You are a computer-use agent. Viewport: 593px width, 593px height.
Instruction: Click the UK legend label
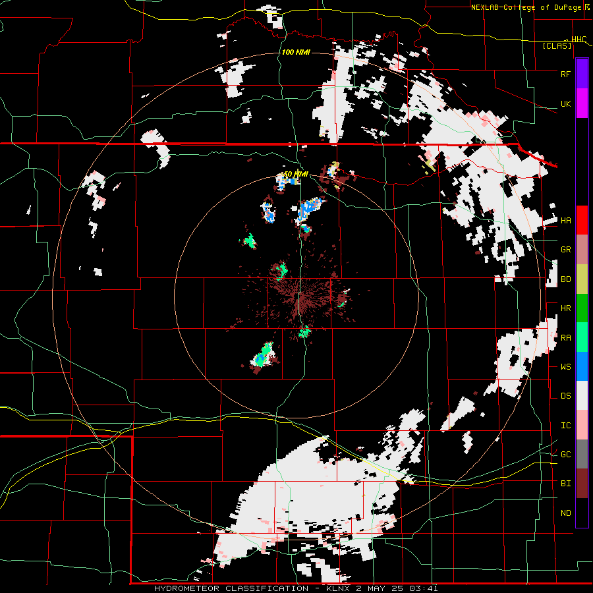coord(565,103)
